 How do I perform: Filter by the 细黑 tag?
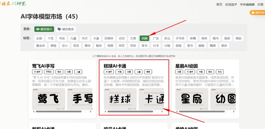[x=111, y=46]
